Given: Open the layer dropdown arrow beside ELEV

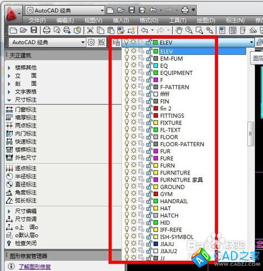Looking at the screenshot, I should [x=251, y=42].
